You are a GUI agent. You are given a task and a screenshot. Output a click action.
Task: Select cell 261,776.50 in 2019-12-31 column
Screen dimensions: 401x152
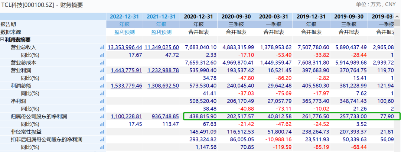(x=315, y=116)
